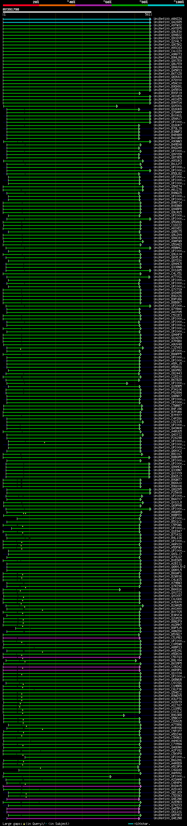Select the UniRef100_Q2V4L7 label
187x826 pixels.
168,41
